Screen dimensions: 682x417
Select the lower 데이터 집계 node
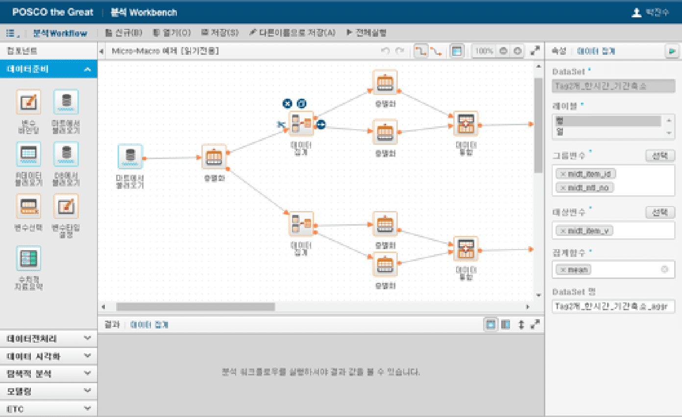(301, 224)
